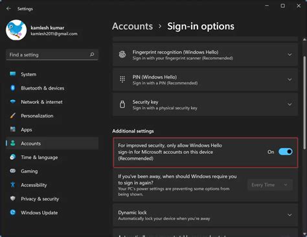Click the fingerprint icon
The image size is (307, 237).
pyautogui.click(x=122, y=55)
